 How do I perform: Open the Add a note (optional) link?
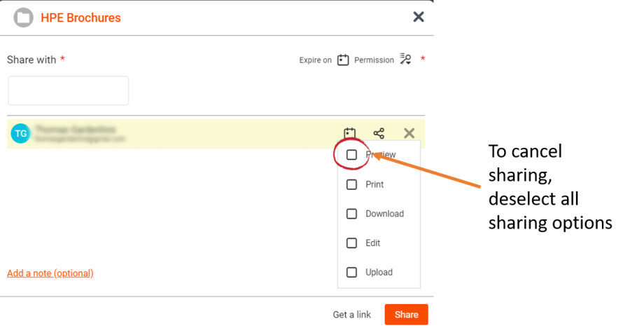point(50,273)
